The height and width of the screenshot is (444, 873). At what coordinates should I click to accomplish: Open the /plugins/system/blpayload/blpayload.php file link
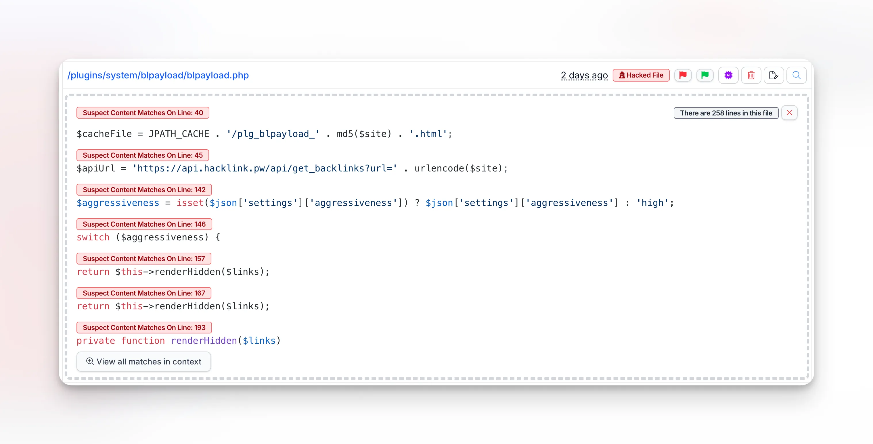[x=158, y=75]
